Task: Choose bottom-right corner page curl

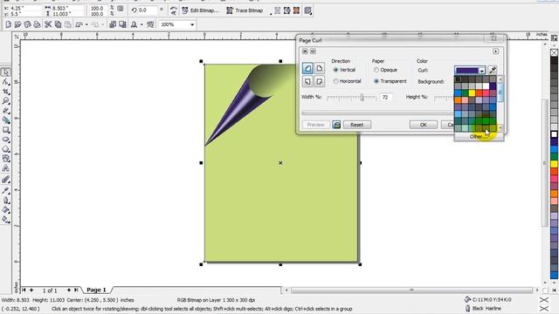Action: [320, 81]
